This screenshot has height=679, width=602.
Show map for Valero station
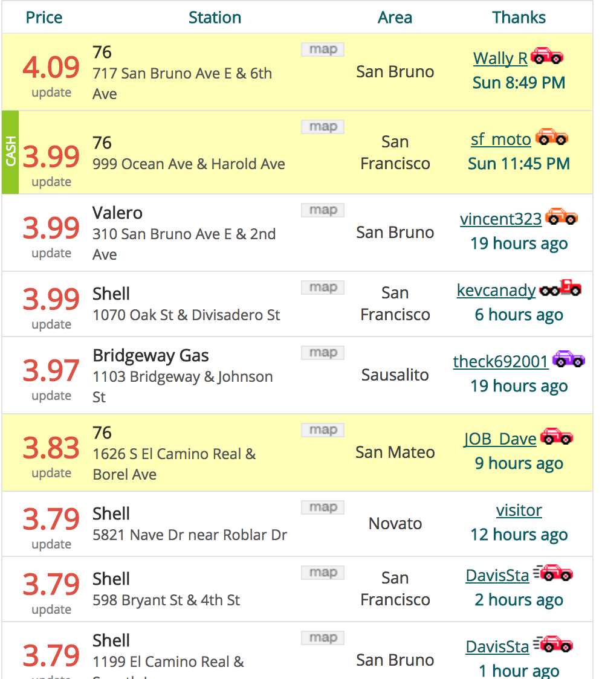[x=323, y=210]
